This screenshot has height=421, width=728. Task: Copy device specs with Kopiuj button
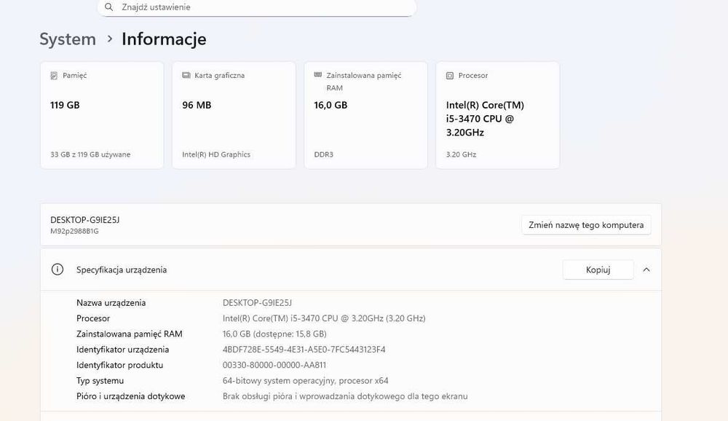(x=598, y=269)
